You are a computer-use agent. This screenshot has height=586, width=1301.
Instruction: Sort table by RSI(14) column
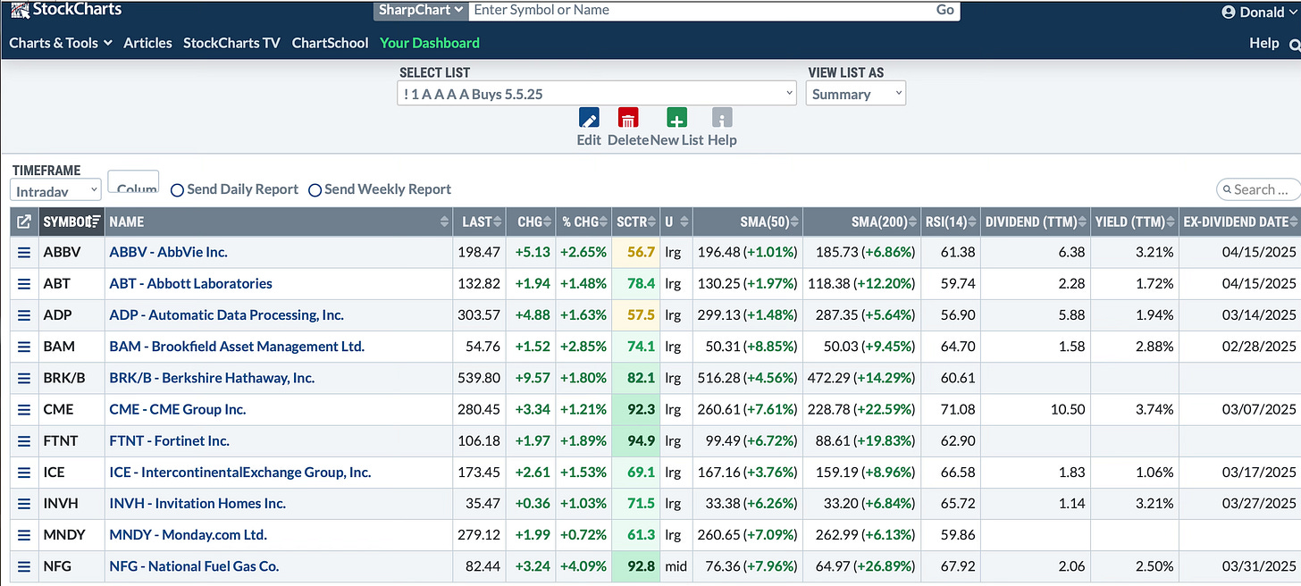click(x=950, y=222)
